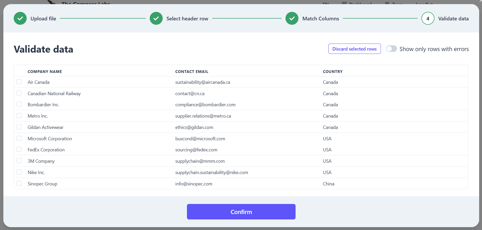Click the sustainability@aircanada.ca email cell
The height and width of the screenshot is (230, 482).
203,82
